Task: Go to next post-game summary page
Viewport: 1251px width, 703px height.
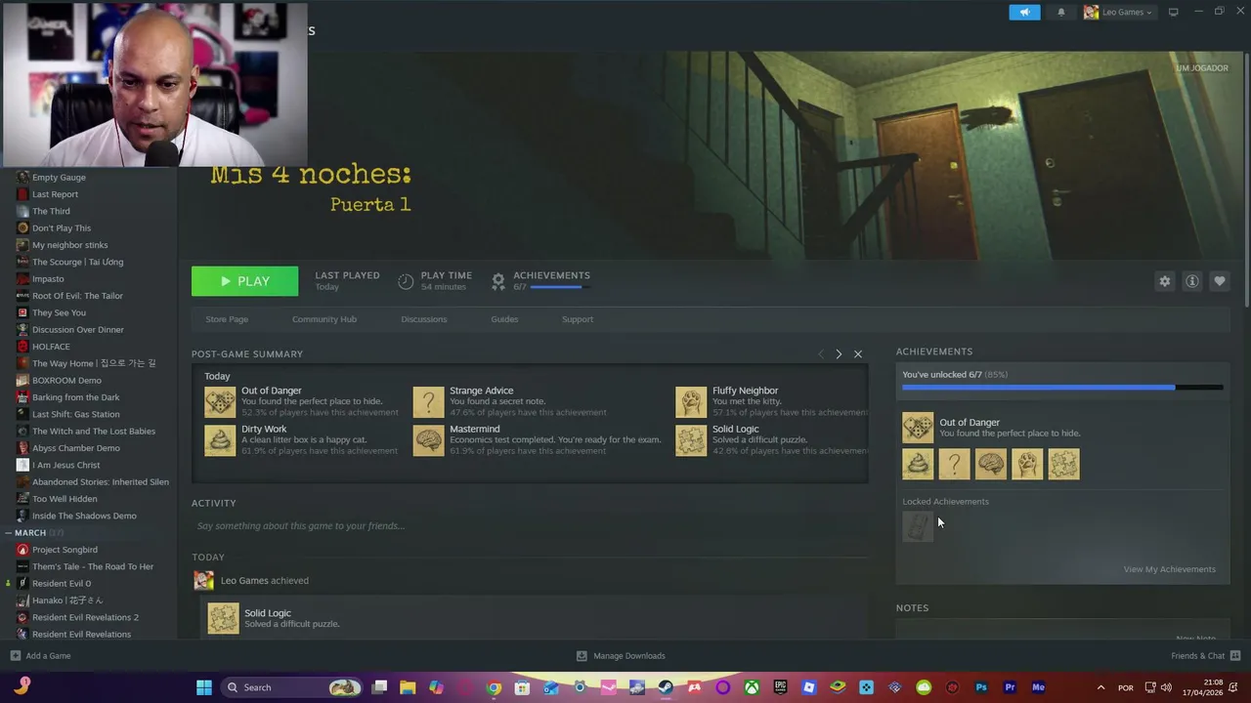Action: [839, 354]
